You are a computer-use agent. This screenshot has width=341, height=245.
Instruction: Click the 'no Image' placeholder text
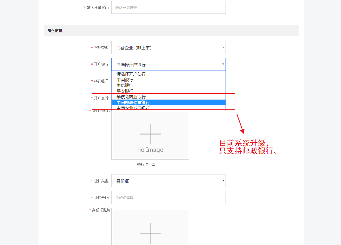pyautogui.click(x=150, y=150)
